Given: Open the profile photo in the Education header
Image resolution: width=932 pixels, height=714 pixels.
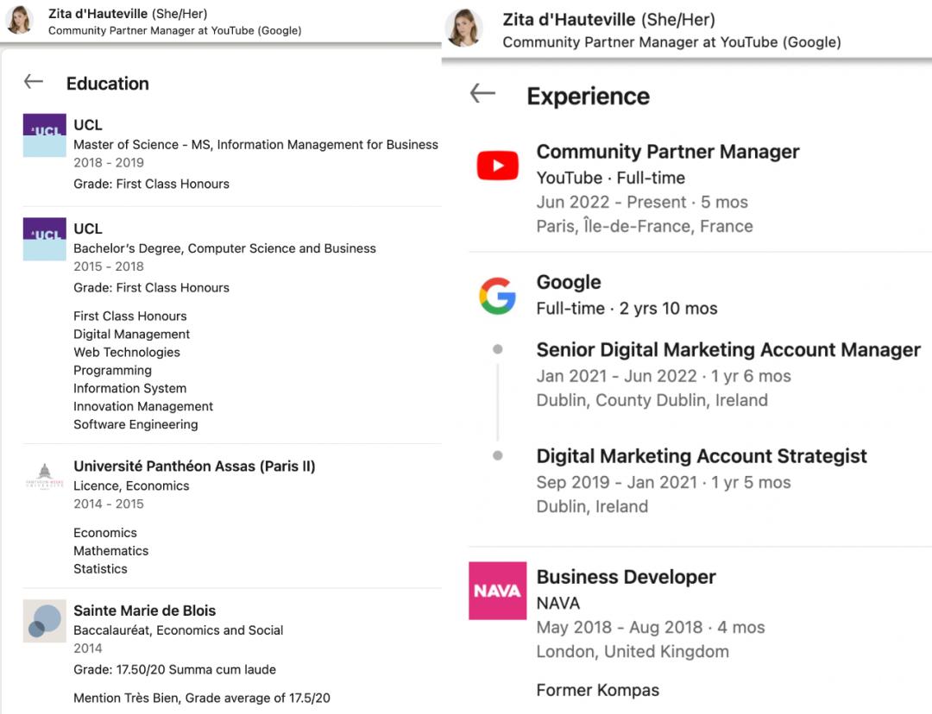Looking at the screenshot, I should click(19, 20).
